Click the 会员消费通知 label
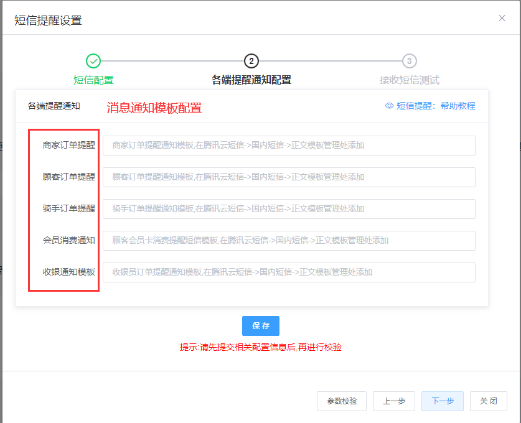The height and width of the screenshot is (423, 521). point(68,240)
